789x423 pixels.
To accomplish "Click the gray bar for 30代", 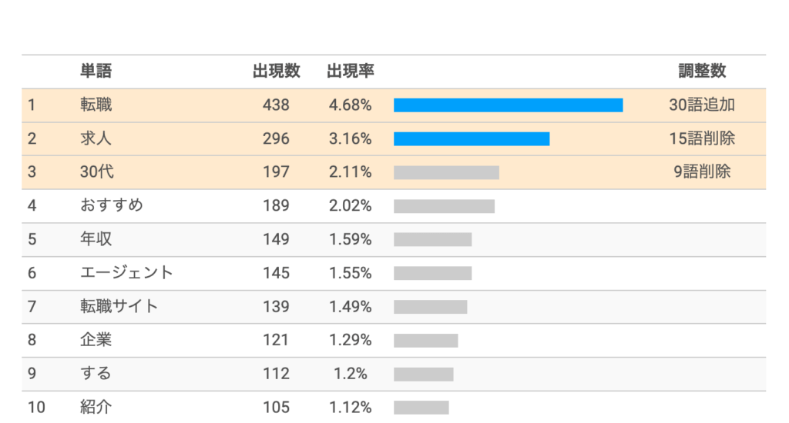I will 446,172.
